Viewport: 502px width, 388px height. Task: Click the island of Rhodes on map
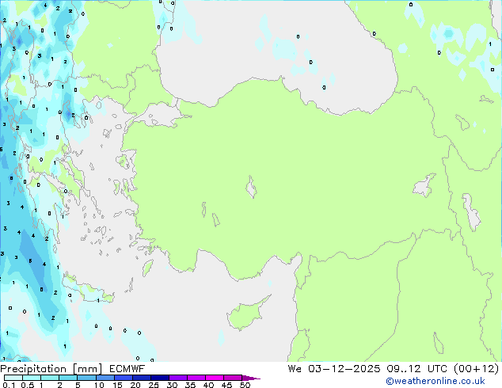pyautogui.click(x=147, y=268)
